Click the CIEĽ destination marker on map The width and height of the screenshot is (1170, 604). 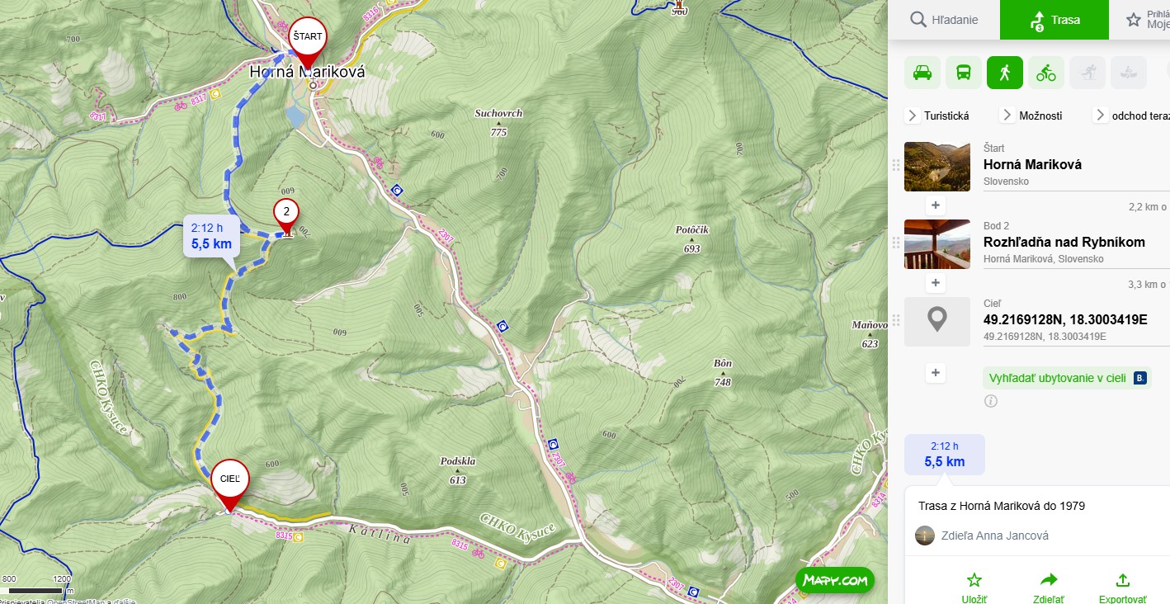(x=229, y=482)
